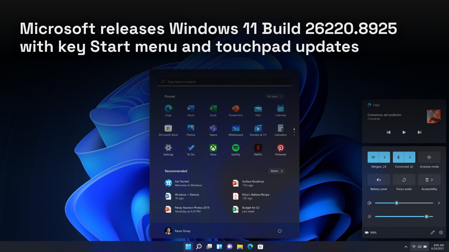Open Budget for Q1 spreadsheet
This screenshot has width=449, height=252.
pyautogui.click(x=246, y=209)
